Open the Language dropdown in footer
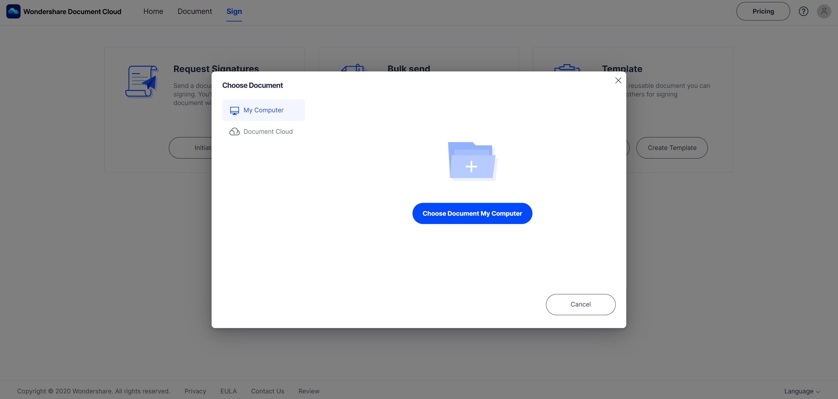The width and height of the screenshot is (838, 399). point(802,391)
